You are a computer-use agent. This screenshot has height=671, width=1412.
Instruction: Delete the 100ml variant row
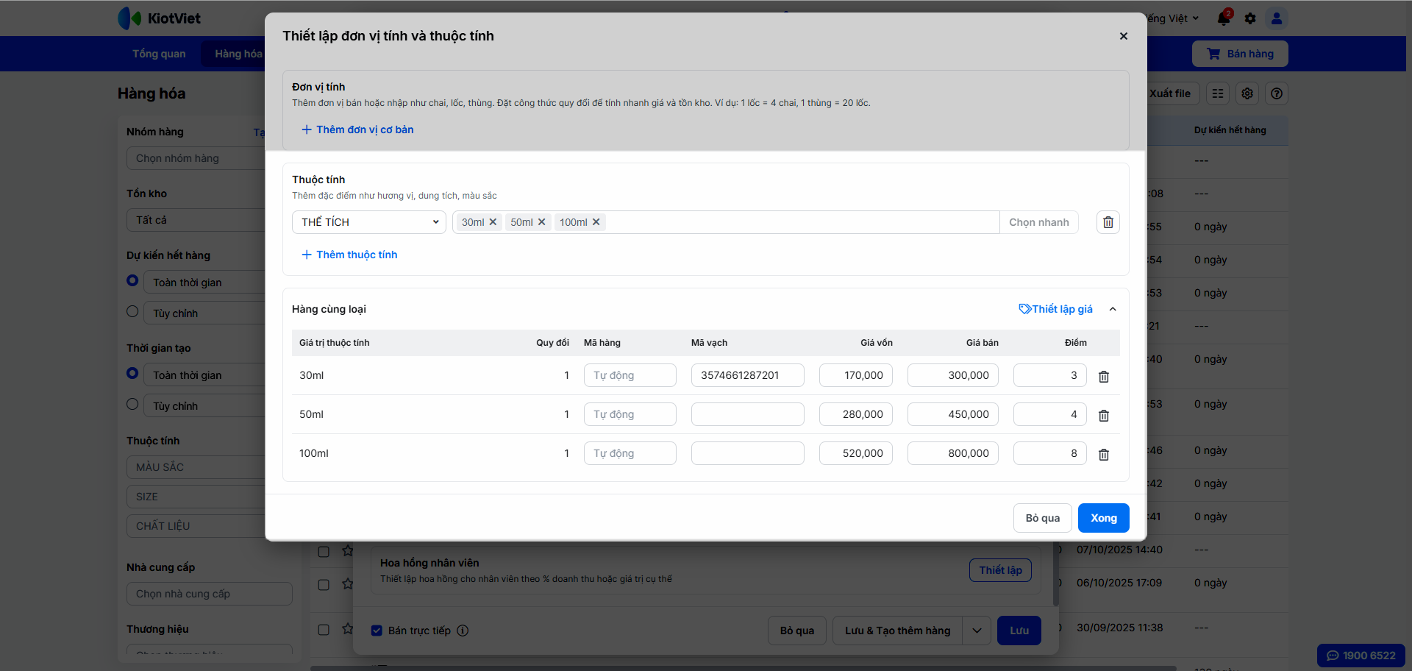click(1103, 455)
